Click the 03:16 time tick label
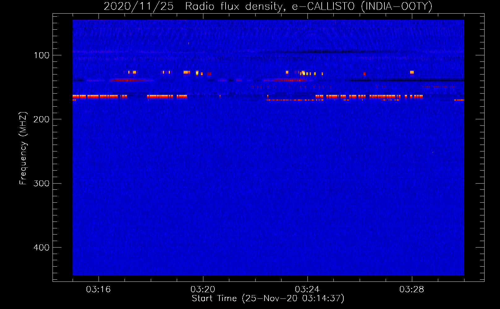500x309 pixels. [98, 290]
